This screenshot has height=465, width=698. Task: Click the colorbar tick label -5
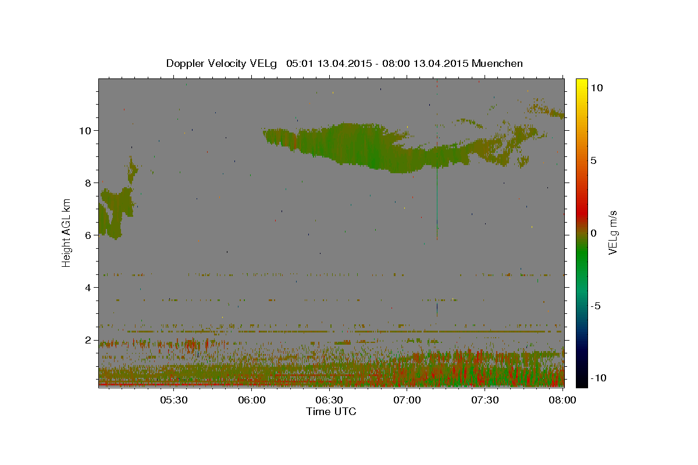click(596, 306)
